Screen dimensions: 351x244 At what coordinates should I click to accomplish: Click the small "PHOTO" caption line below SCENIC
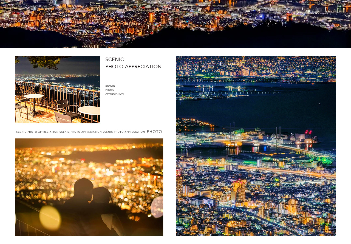[110, 90]
